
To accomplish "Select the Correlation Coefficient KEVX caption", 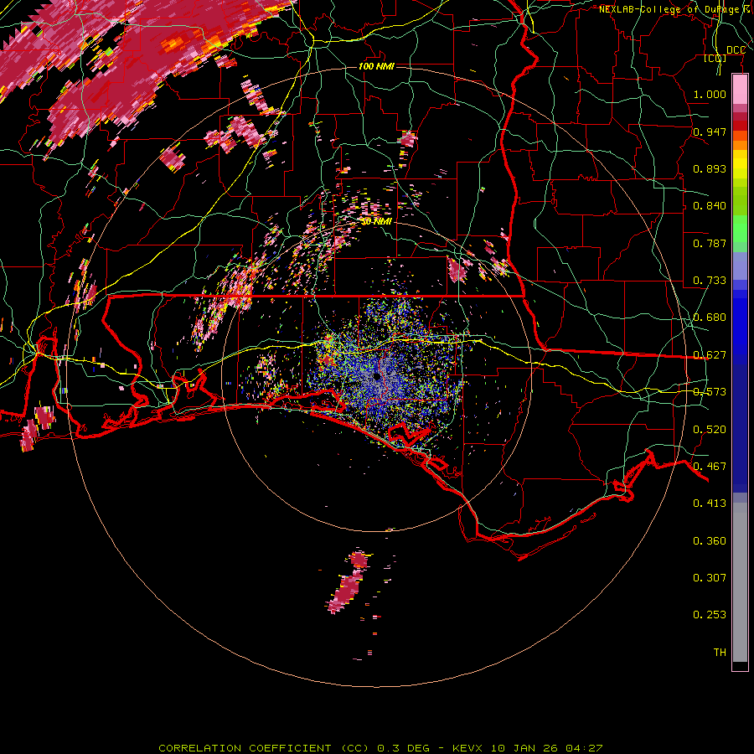I will [380, 748].
